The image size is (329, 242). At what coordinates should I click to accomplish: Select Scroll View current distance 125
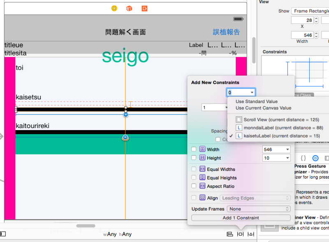click(x=281, y=120)
